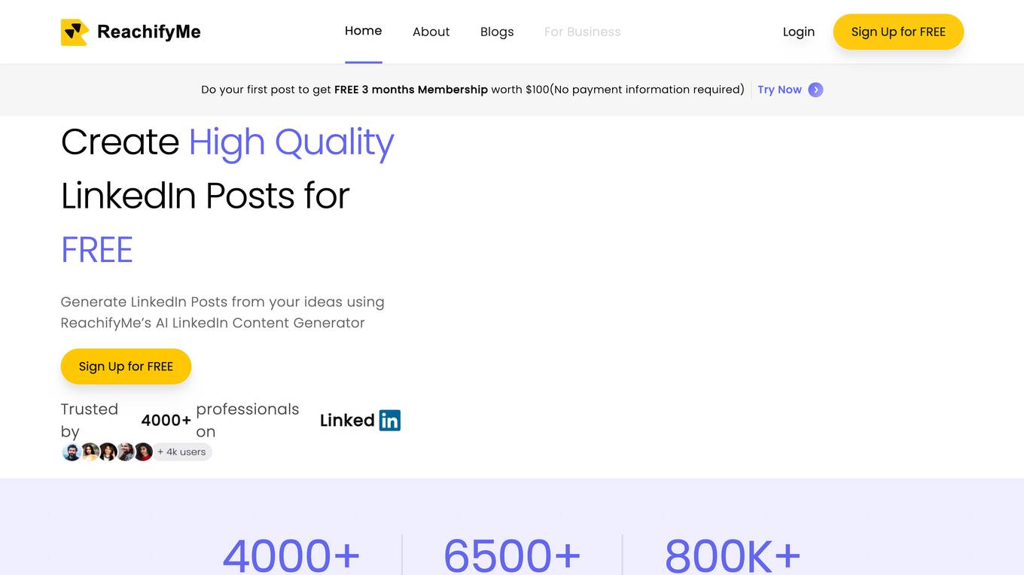Viewport: 1024px width, 575px height.
Task: Click the middle user avatar in the row
Action: click(108, 452)
